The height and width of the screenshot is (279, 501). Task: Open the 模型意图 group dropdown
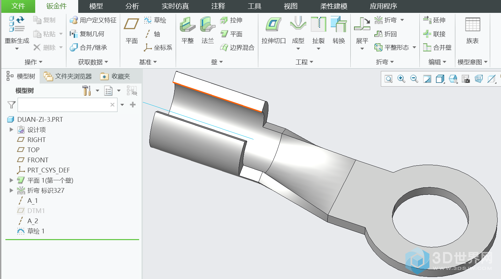tap(473, 62)
